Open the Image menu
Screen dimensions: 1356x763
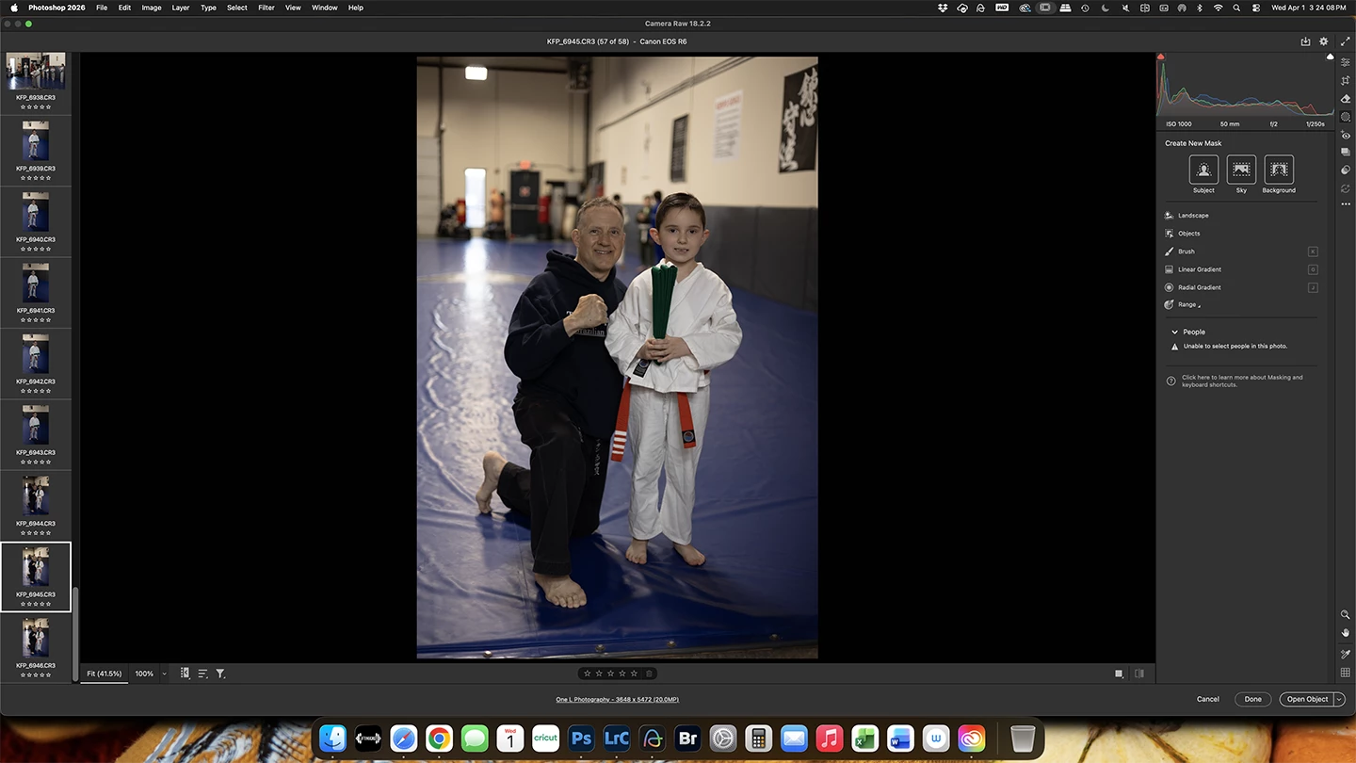tap(152, 8)
